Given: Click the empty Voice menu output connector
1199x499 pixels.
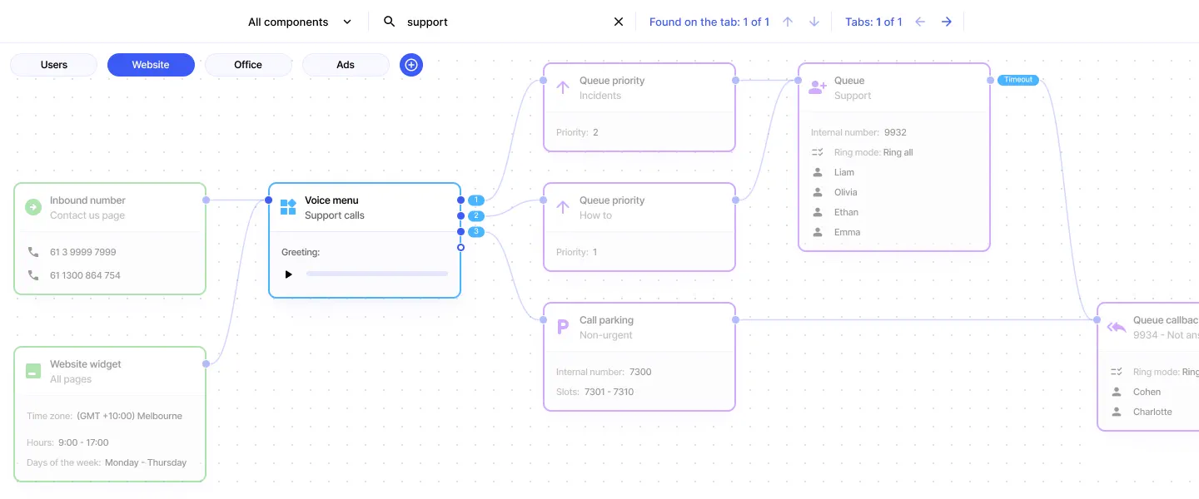Looking at the screenshot, I should tap(460, 247).
